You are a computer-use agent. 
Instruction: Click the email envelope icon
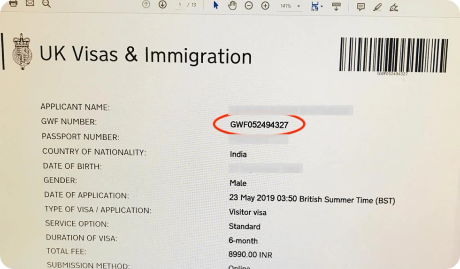30,4
